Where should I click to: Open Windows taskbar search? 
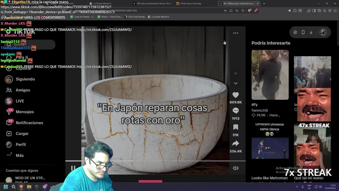[14, 187]
